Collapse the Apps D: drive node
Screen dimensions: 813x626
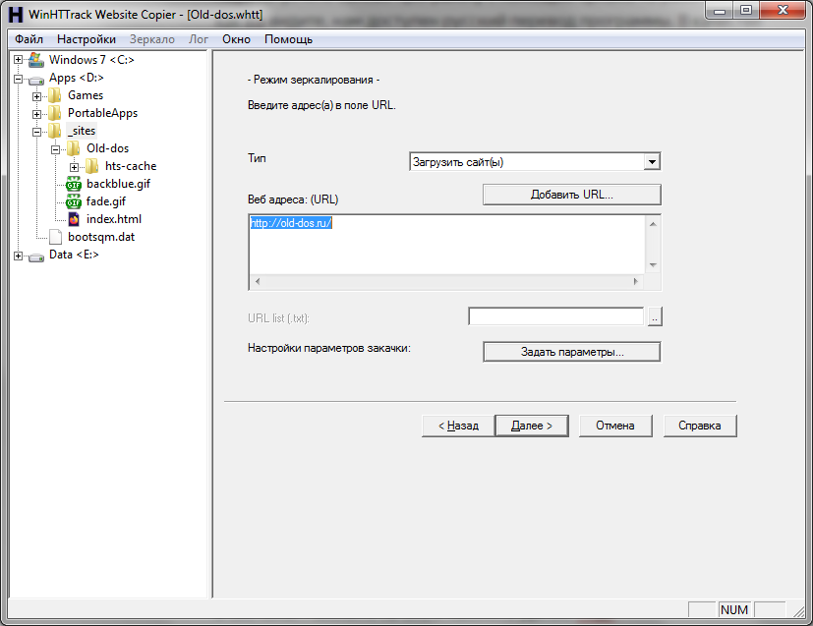18,80
